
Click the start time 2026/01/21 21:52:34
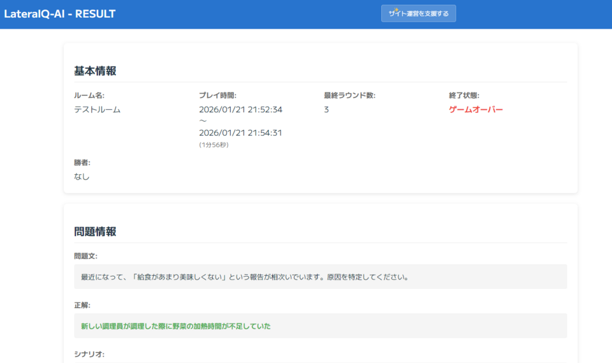point(240,110)
